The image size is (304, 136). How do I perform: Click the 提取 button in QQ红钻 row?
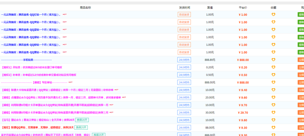point(301,15)
